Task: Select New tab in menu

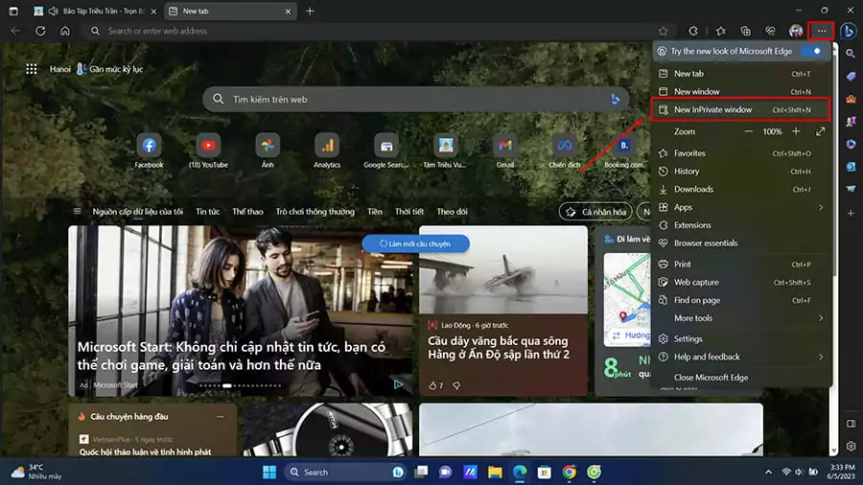Action: click(740, 73)
